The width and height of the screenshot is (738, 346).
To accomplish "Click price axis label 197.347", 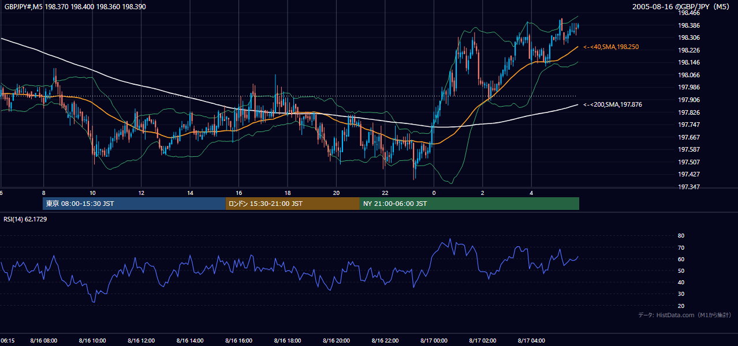I will click(689, 187).
